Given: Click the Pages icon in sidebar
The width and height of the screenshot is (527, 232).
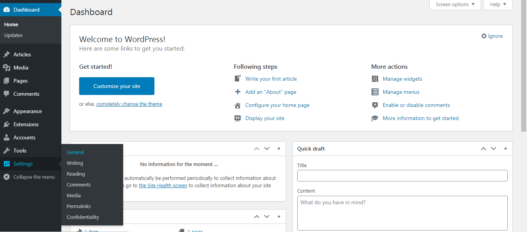Looking at the screenshot, I should point(7,81).
